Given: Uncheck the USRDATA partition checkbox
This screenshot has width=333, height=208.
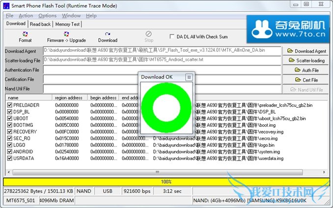Looking at the screenshot, I should click(9, 158).
